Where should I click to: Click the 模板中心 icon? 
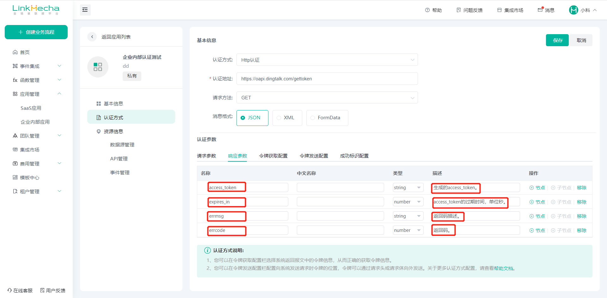coord(15,177)
